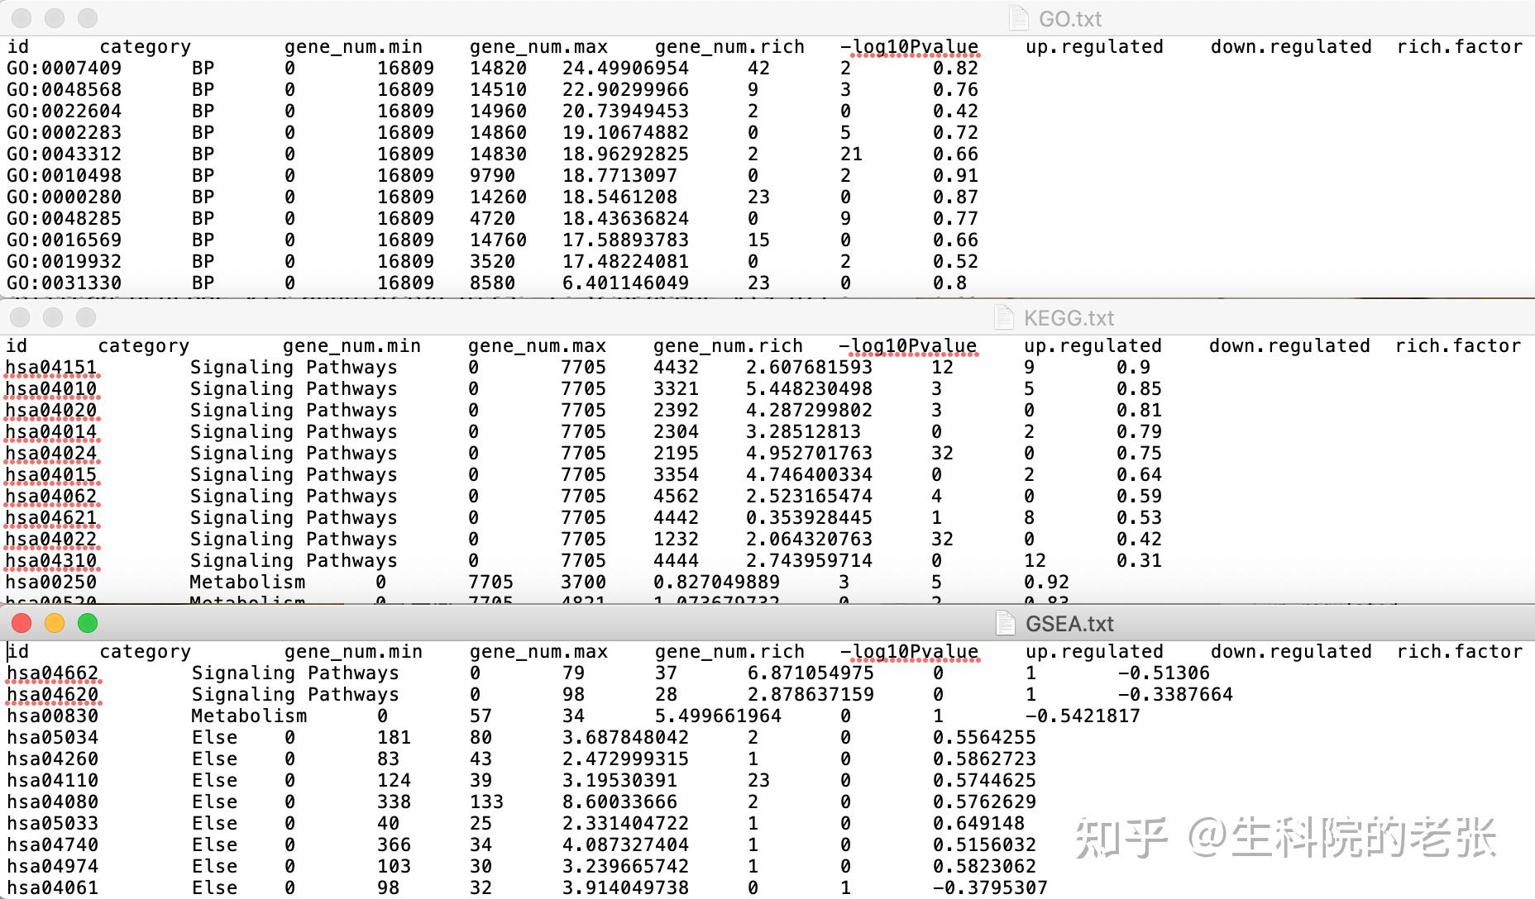1535x899 pixels.
Task: Close the GSEA.txt window with red button
Action: pyautogui.click(x=22, y=623)
